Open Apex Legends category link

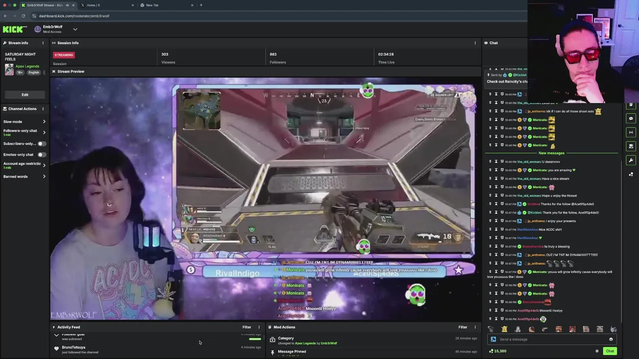(x=27, y=66)
